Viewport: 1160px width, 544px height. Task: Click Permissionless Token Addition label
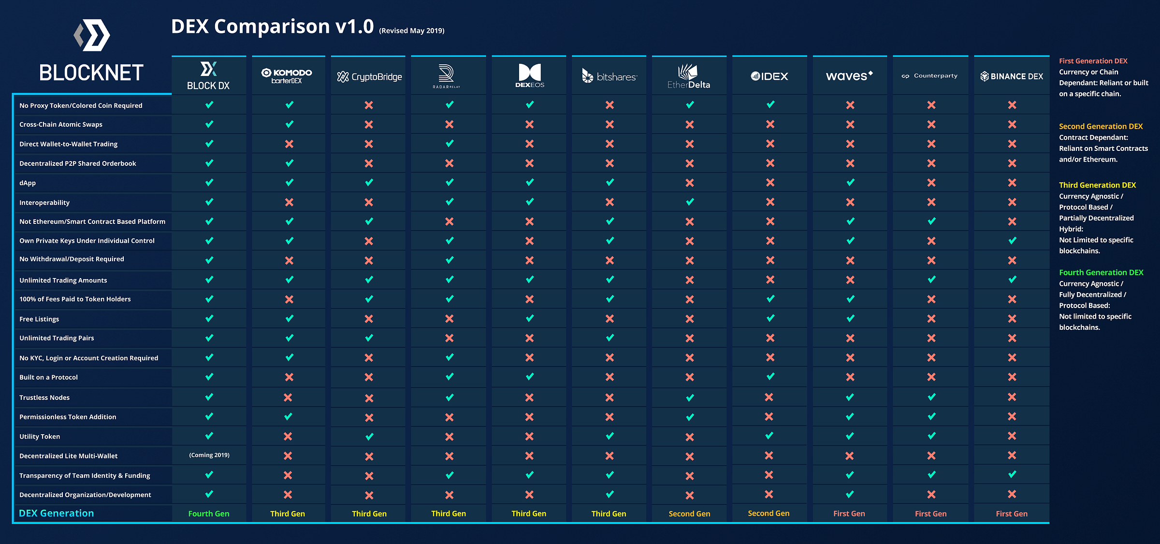[x=68, y=417]
